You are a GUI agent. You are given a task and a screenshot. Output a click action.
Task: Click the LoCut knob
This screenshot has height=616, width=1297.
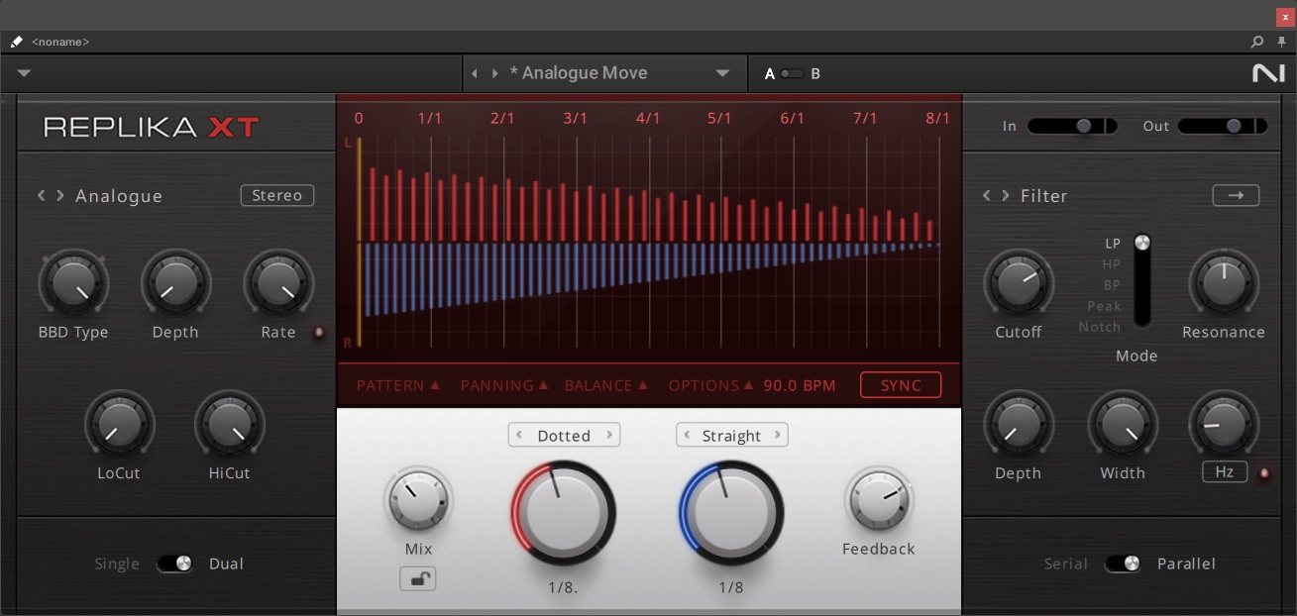119,425
